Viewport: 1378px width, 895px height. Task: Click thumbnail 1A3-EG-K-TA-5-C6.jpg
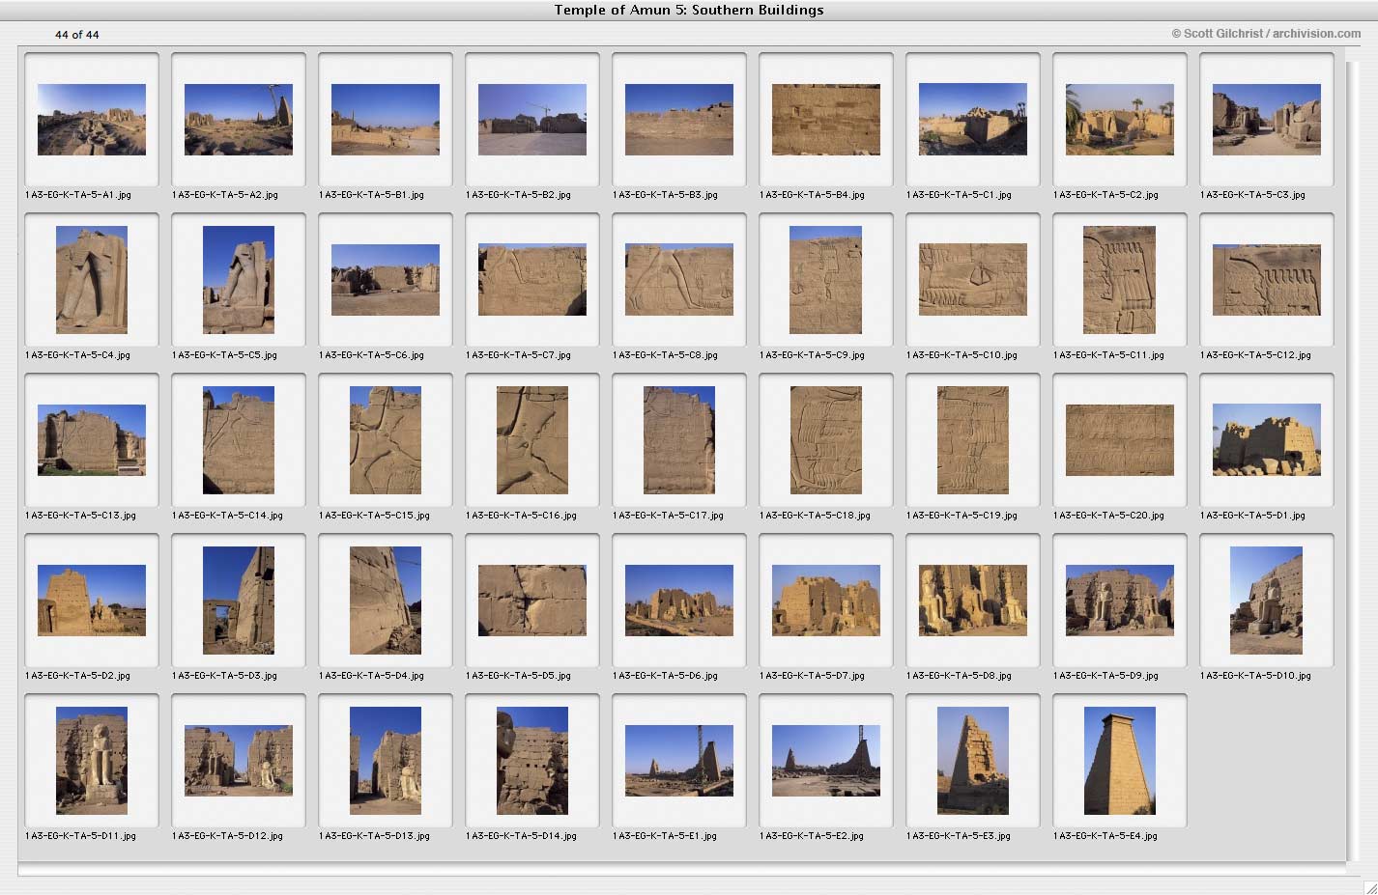tap(386, 280)
